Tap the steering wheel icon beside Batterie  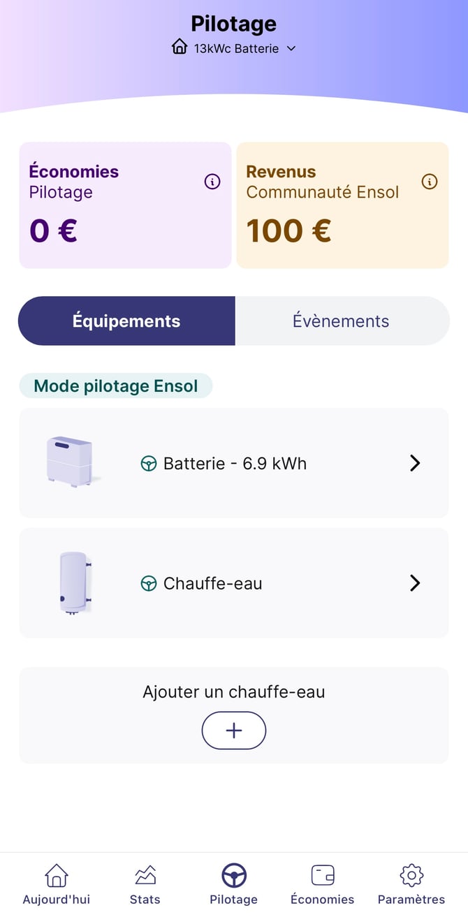click(149, 464)
